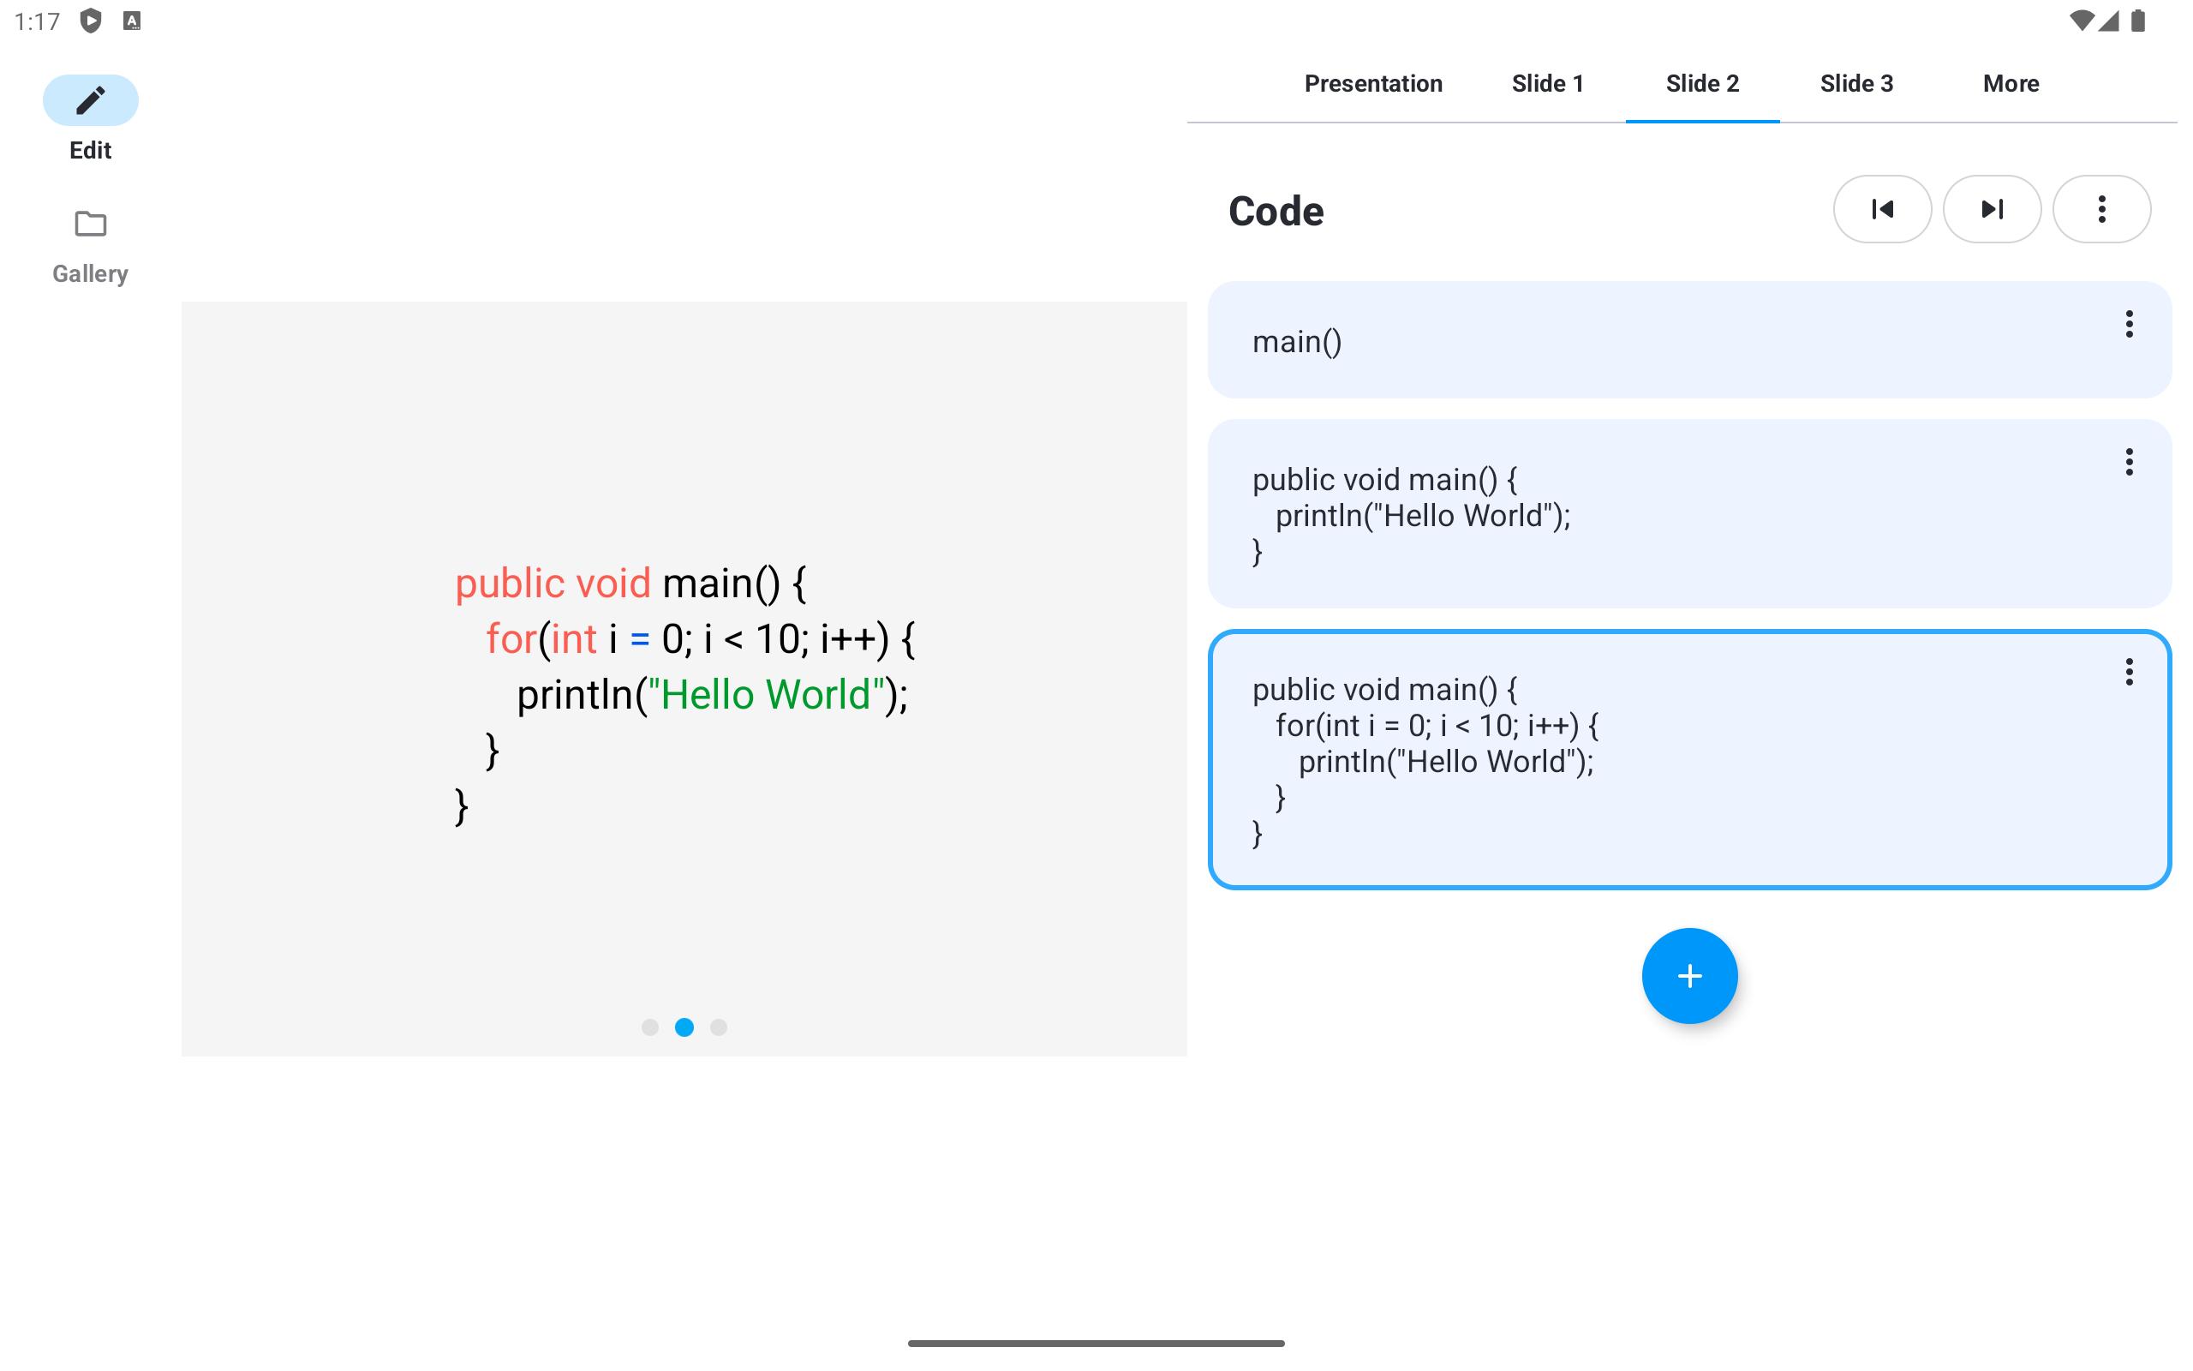Click the battery status icon
The image size is (2193, 1371).
[x=2137, y=20]
